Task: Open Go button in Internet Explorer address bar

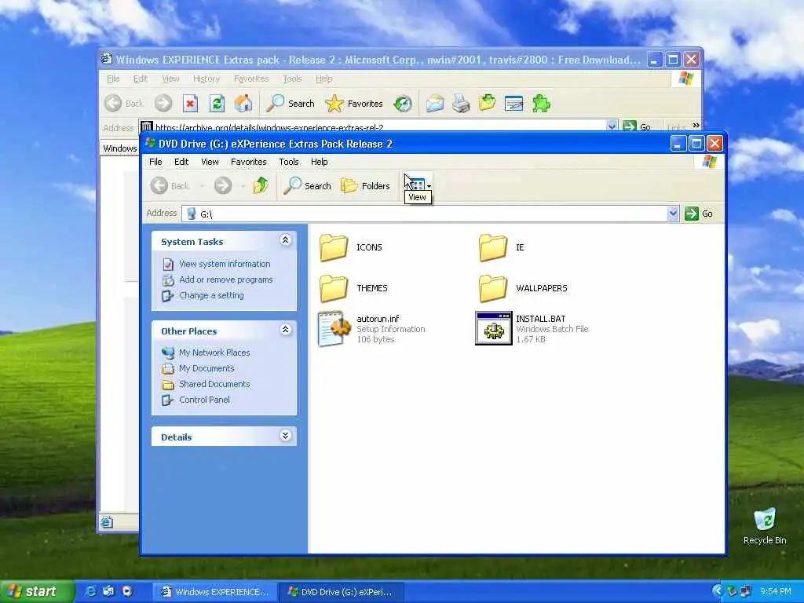Action: [637, 126]
